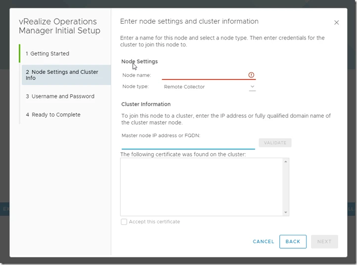Close the Initial Setup dialog with X
357x265 pixels.
pos(337,23)
